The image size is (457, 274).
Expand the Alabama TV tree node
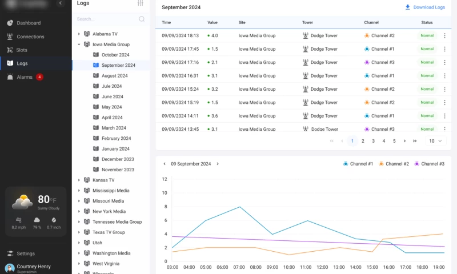point(79,34)
